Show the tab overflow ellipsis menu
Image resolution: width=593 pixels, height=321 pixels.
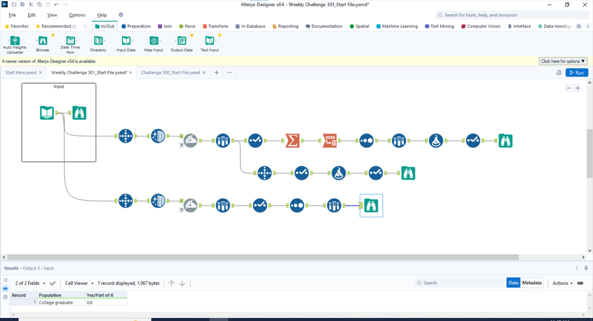(x=229, y=72)
